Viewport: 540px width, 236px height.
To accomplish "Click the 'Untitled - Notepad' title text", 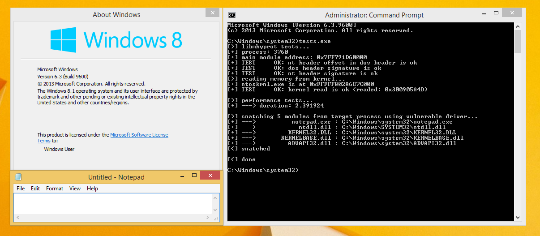I will coord(116,177).
